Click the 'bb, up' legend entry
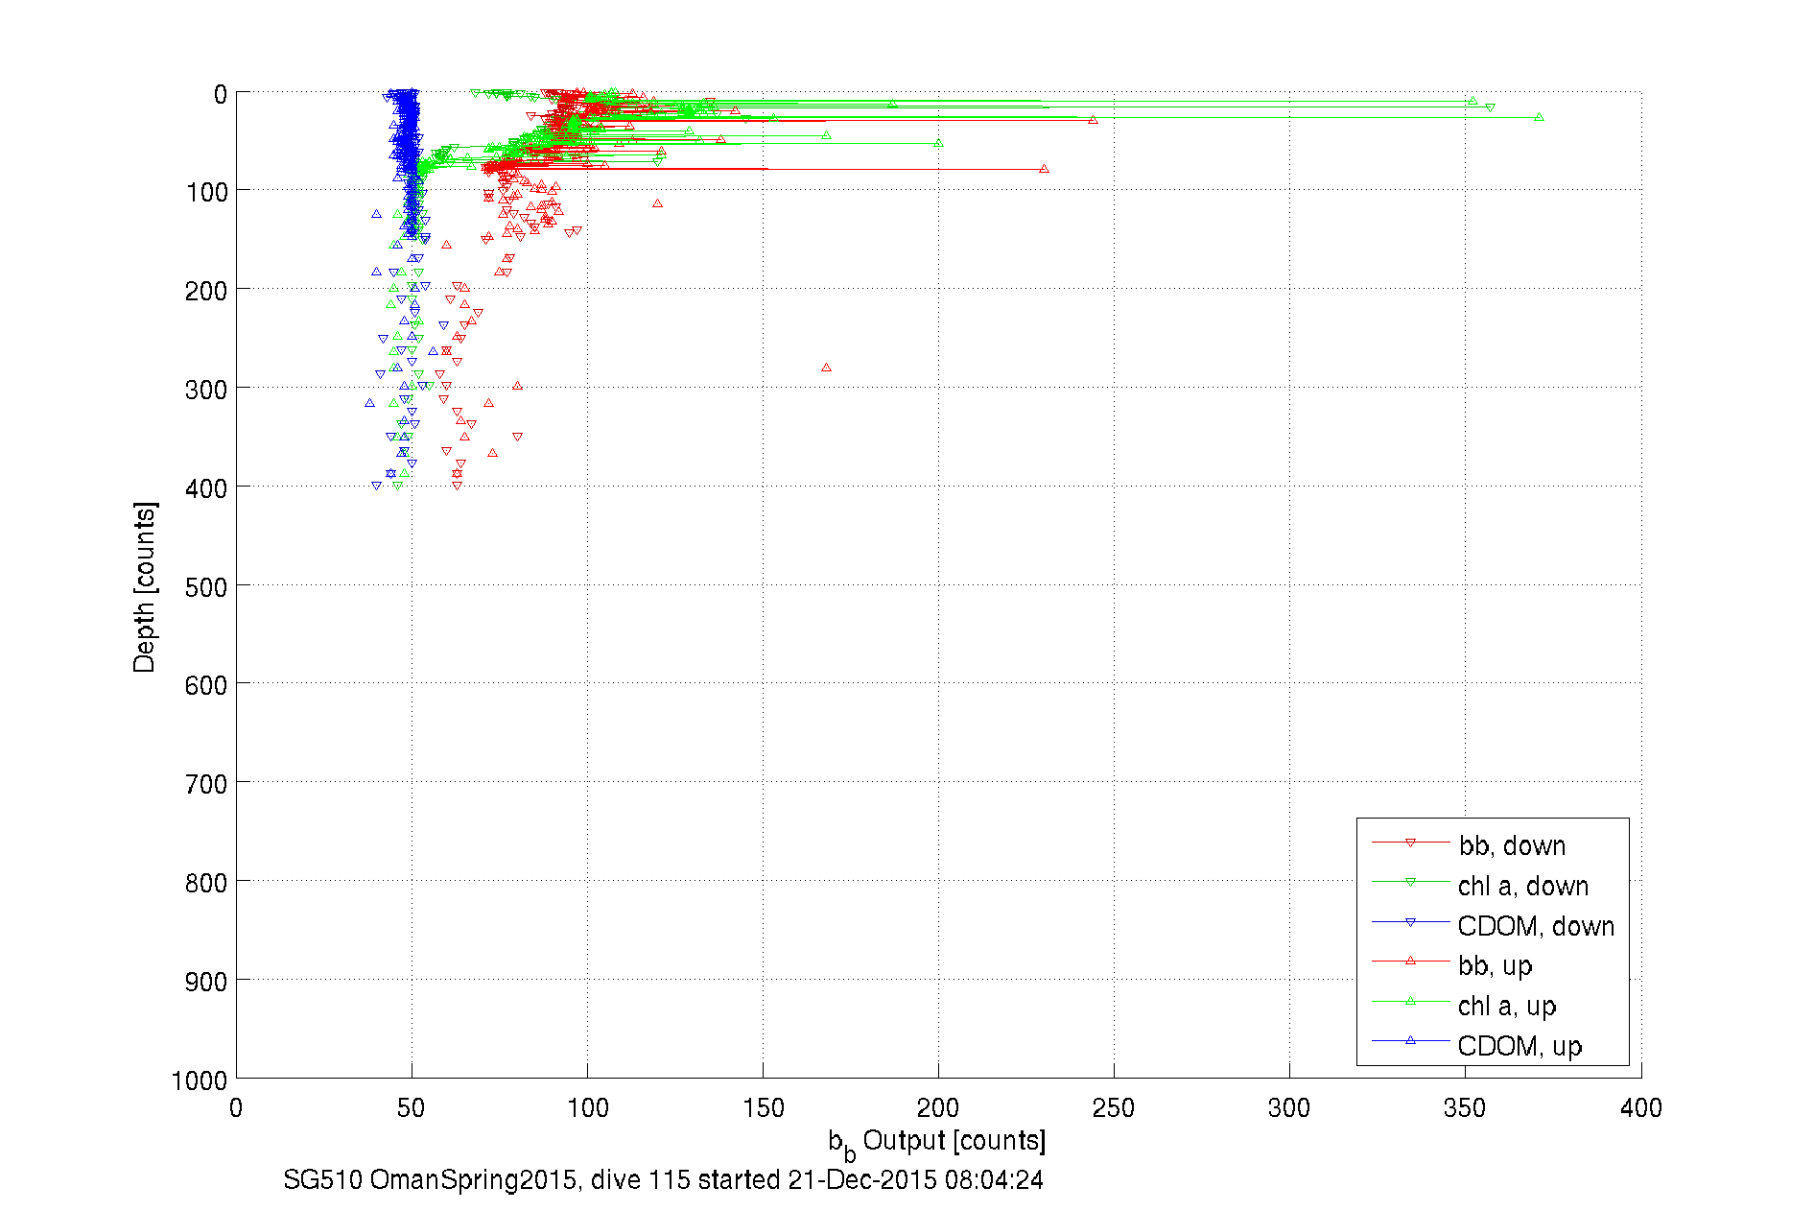Screen dimensions: 1814x1211 point(1496,966)
